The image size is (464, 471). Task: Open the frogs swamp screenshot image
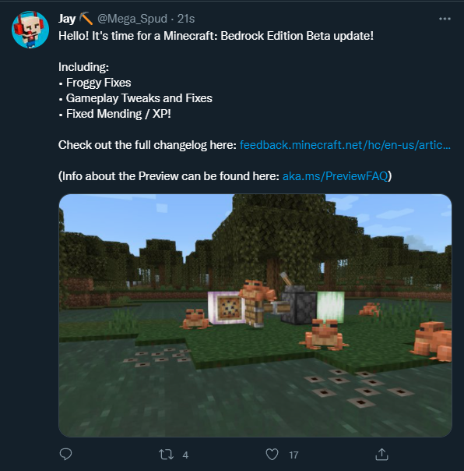pos(255,315)
